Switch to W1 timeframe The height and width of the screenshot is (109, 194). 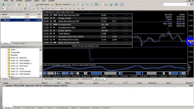79,8
